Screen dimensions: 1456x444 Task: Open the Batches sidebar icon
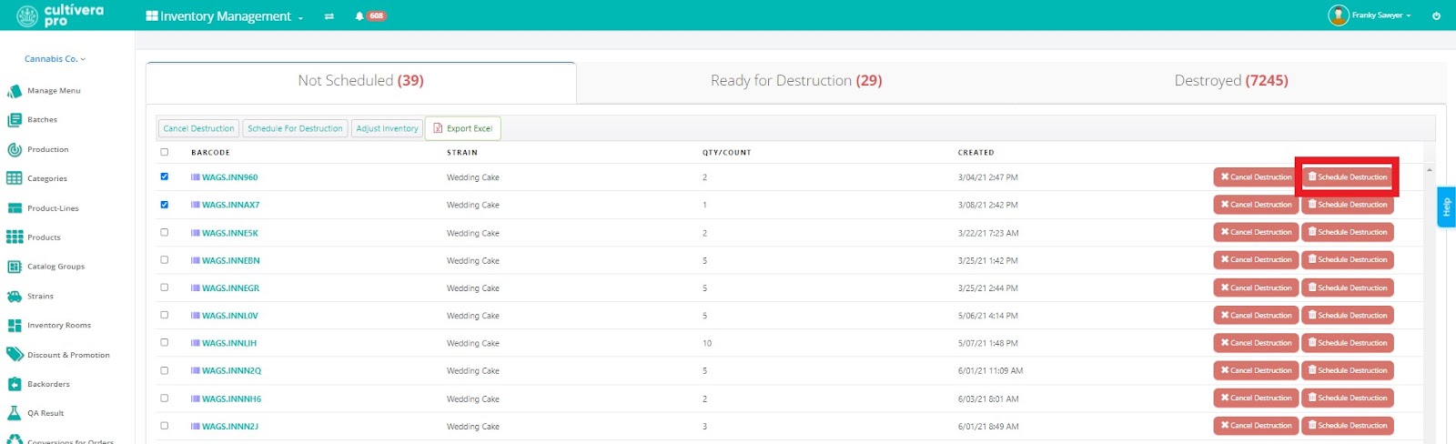coord(15,120)
